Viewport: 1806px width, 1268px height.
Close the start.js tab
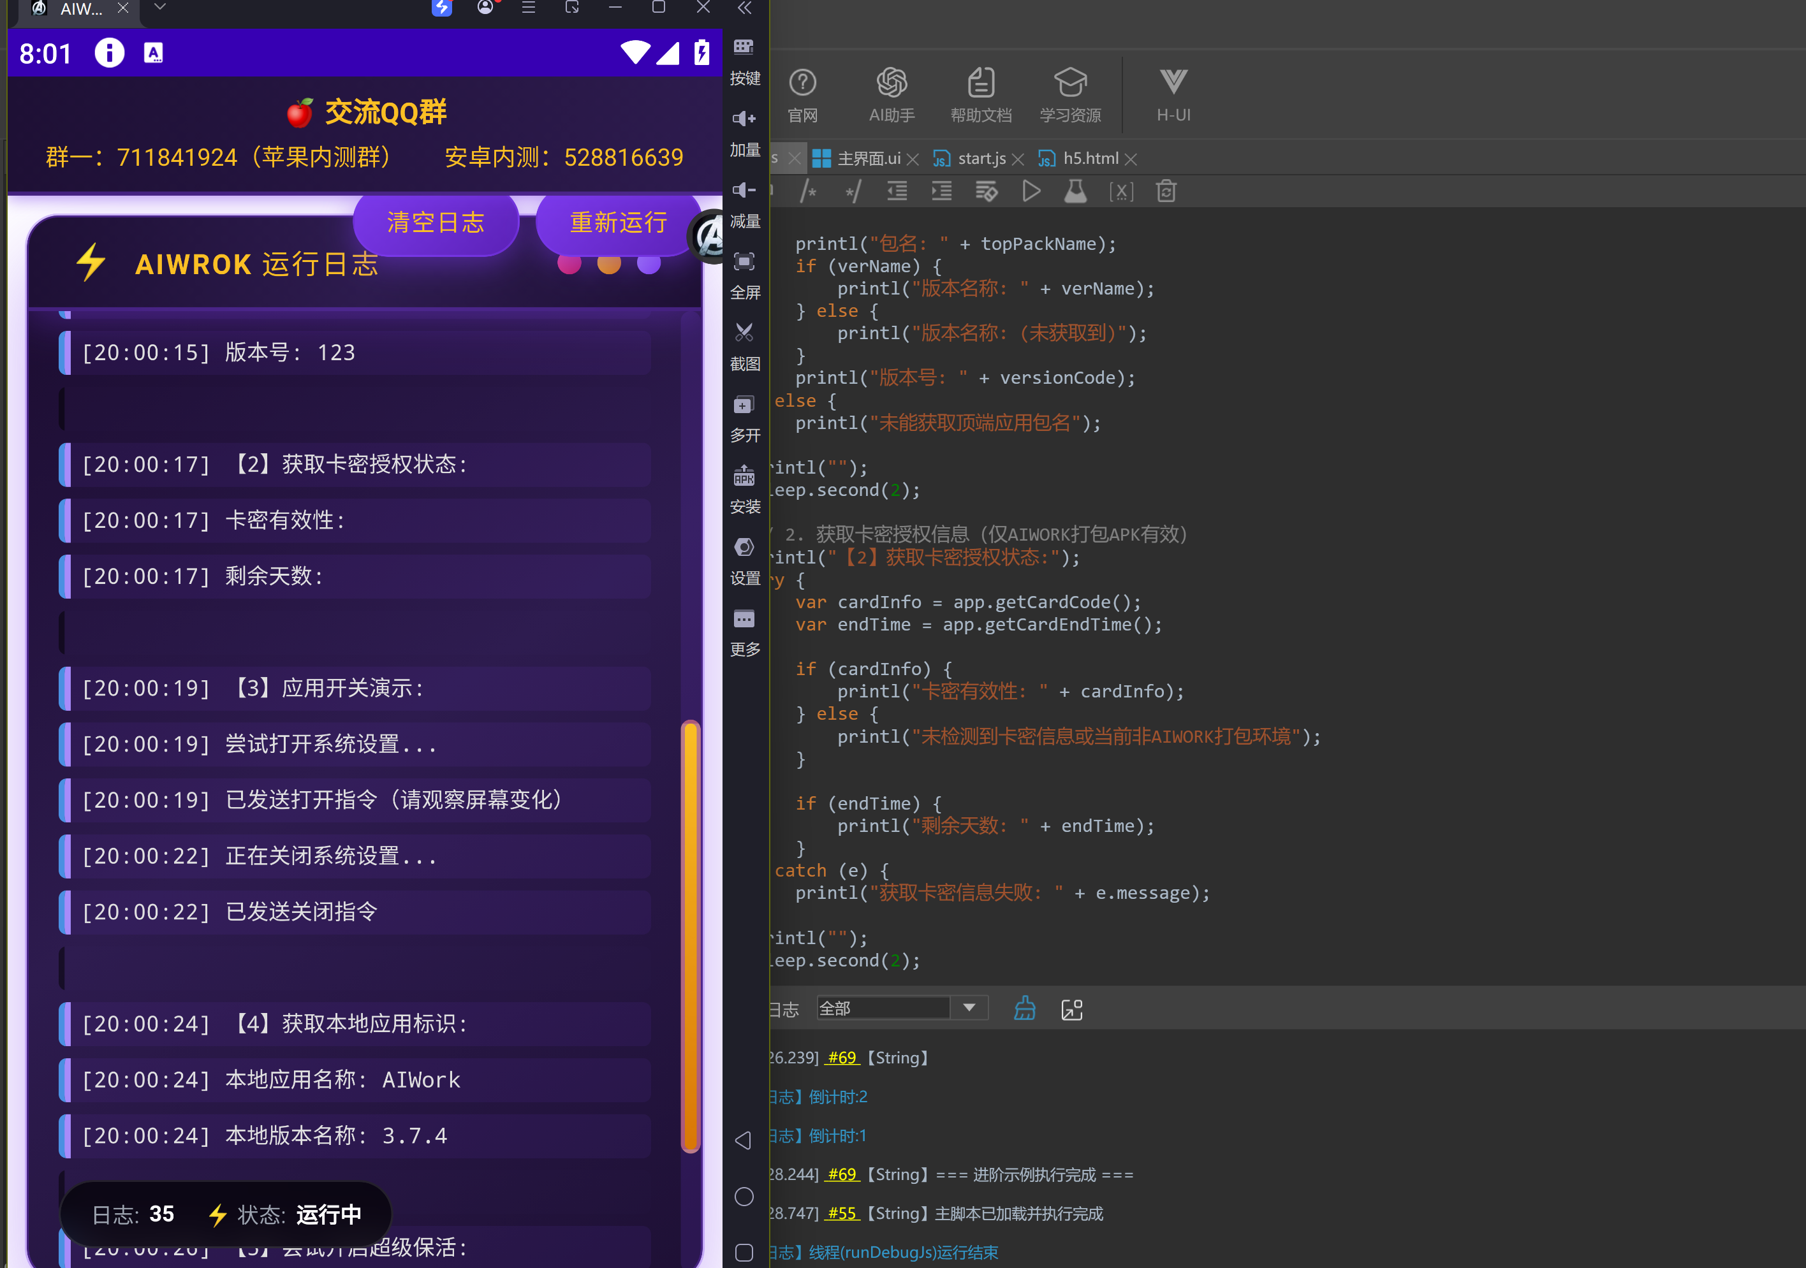click(1018, 159)
